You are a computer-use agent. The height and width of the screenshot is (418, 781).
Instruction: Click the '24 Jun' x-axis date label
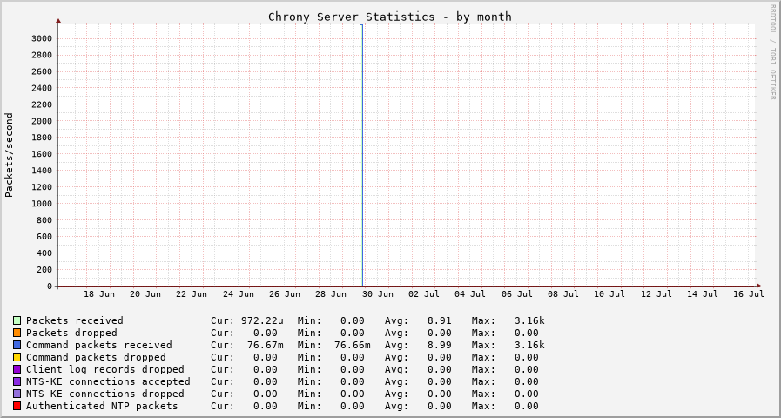click(x=239, y=294)
